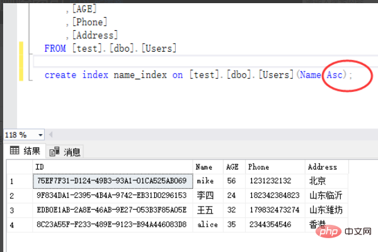
Task: Select the Address column header
Action: coord(327,167)
